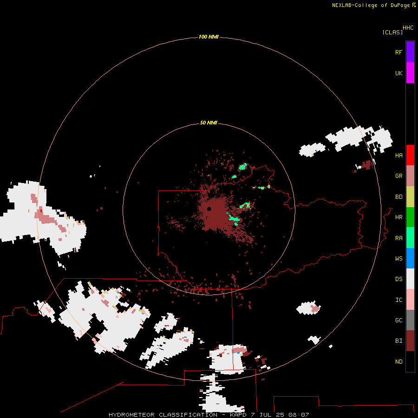Click the UK magenta legend swatch

tap(410, 73)
